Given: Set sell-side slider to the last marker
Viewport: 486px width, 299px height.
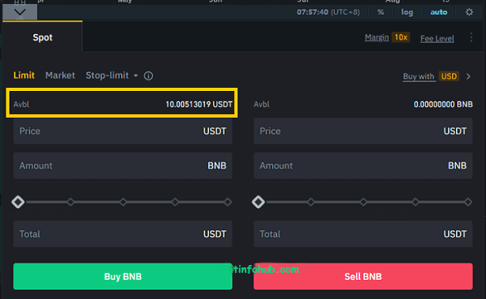Looking at the screenshot, I should click(468, 202).
